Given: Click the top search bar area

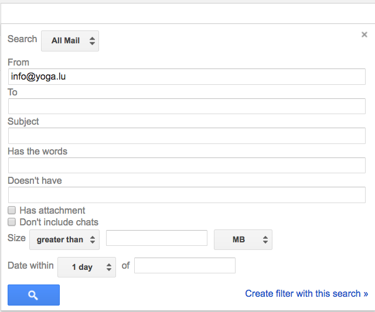Looking at the screenshot, I should [187, 13].
